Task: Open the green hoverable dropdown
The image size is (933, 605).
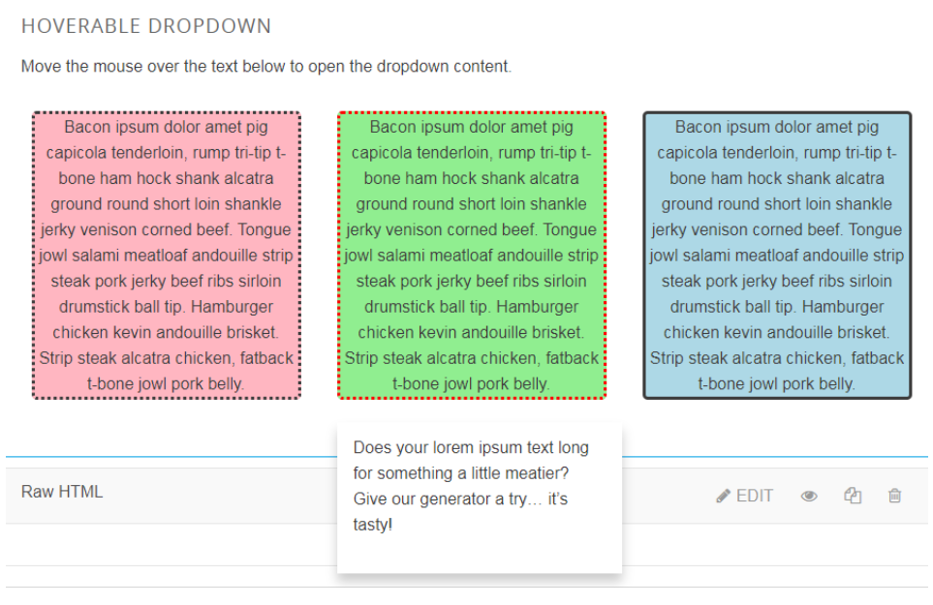Action: [x=472, y=255]
